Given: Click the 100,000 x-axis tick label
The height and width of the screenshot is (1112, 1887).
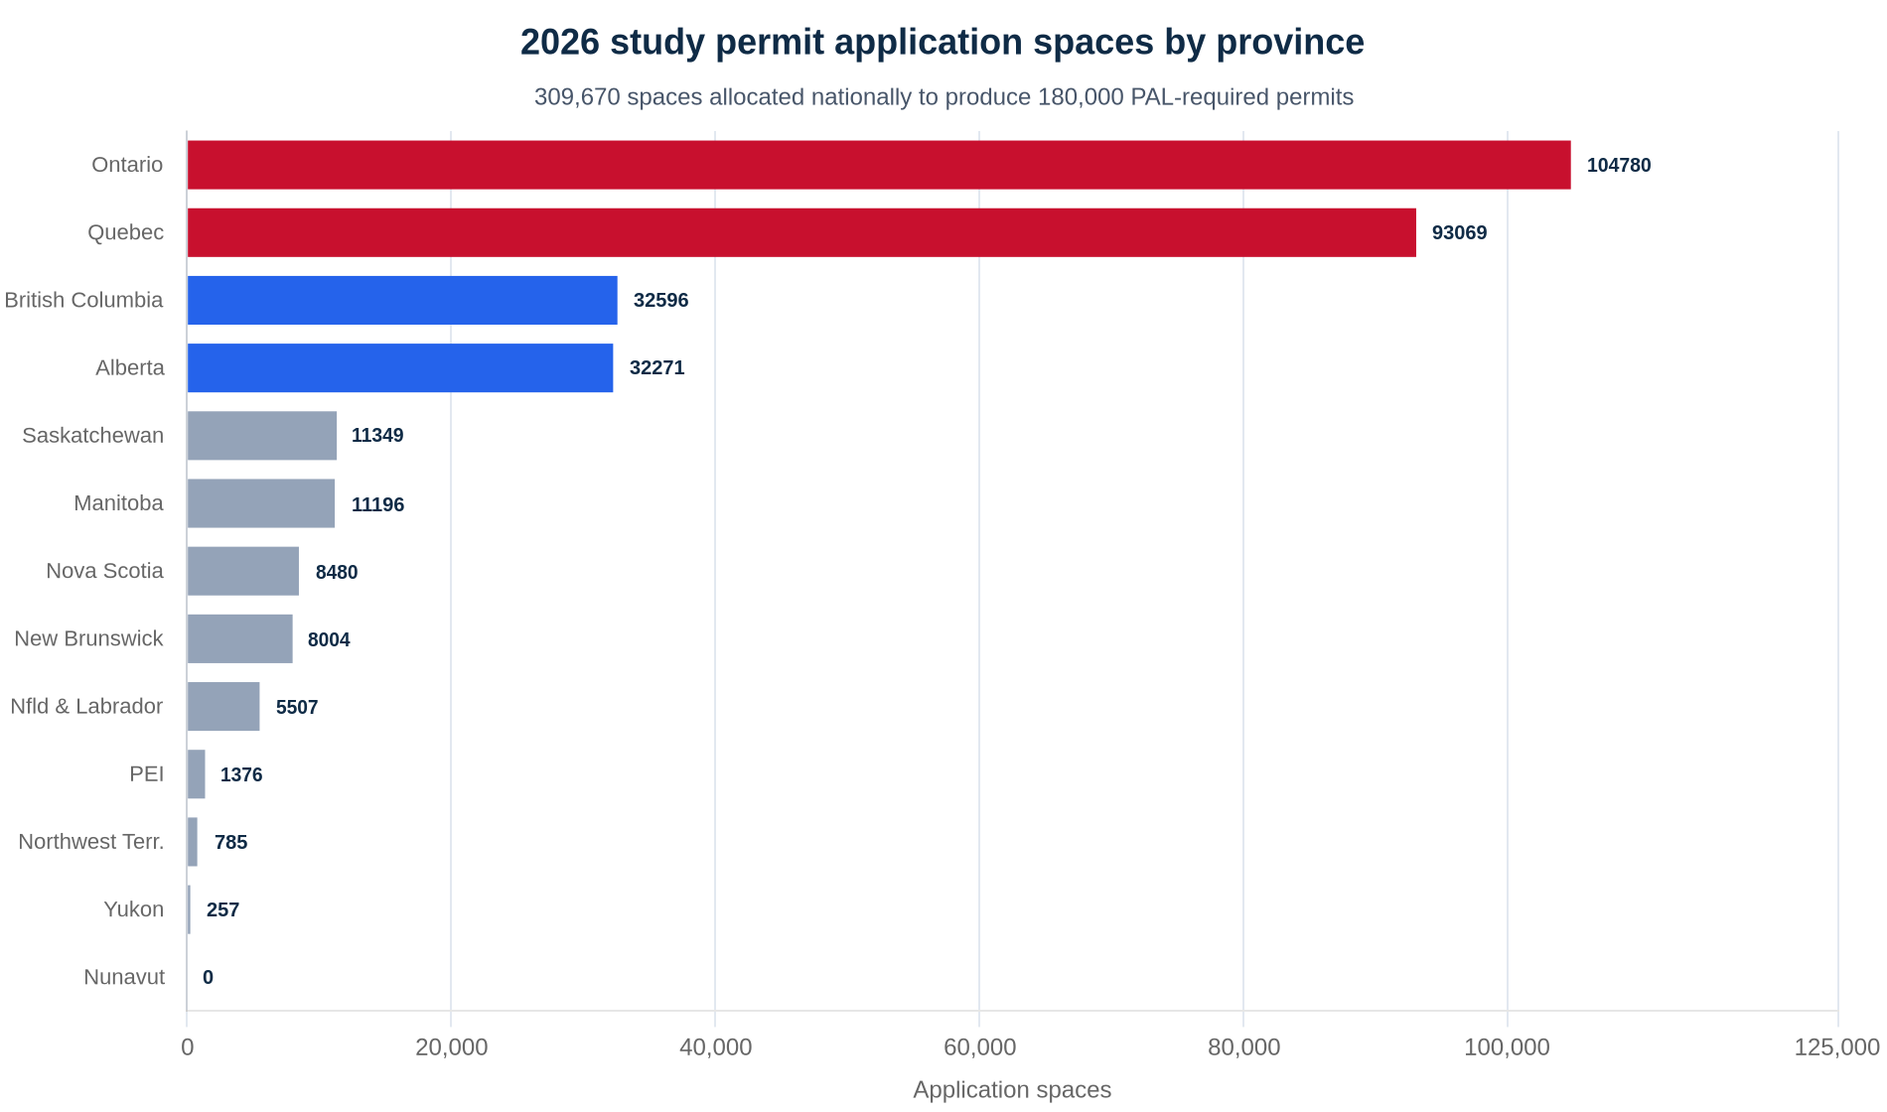Looking at the screenshot, I should tap(1508, 1047).
